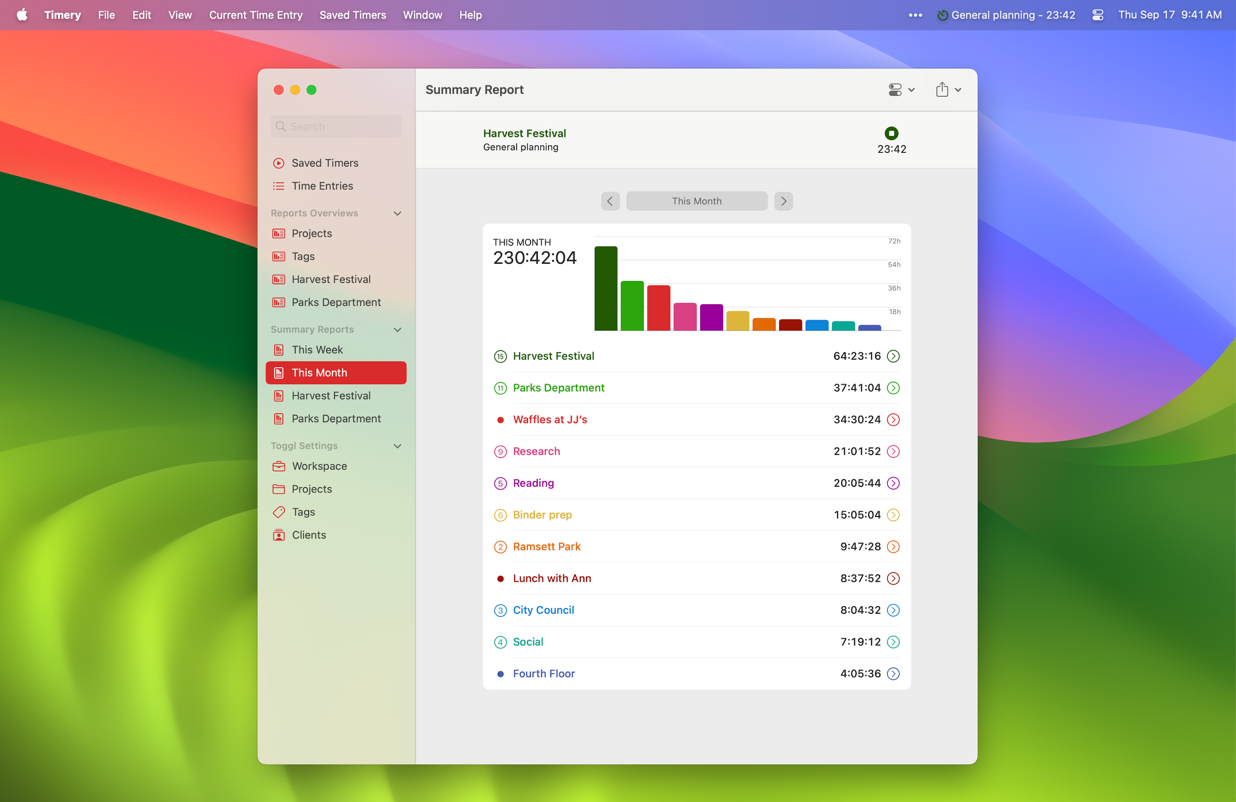Open disclosure arrow for Social row
This screenshot has height=802, width=1236.
(x=893, y=642)
